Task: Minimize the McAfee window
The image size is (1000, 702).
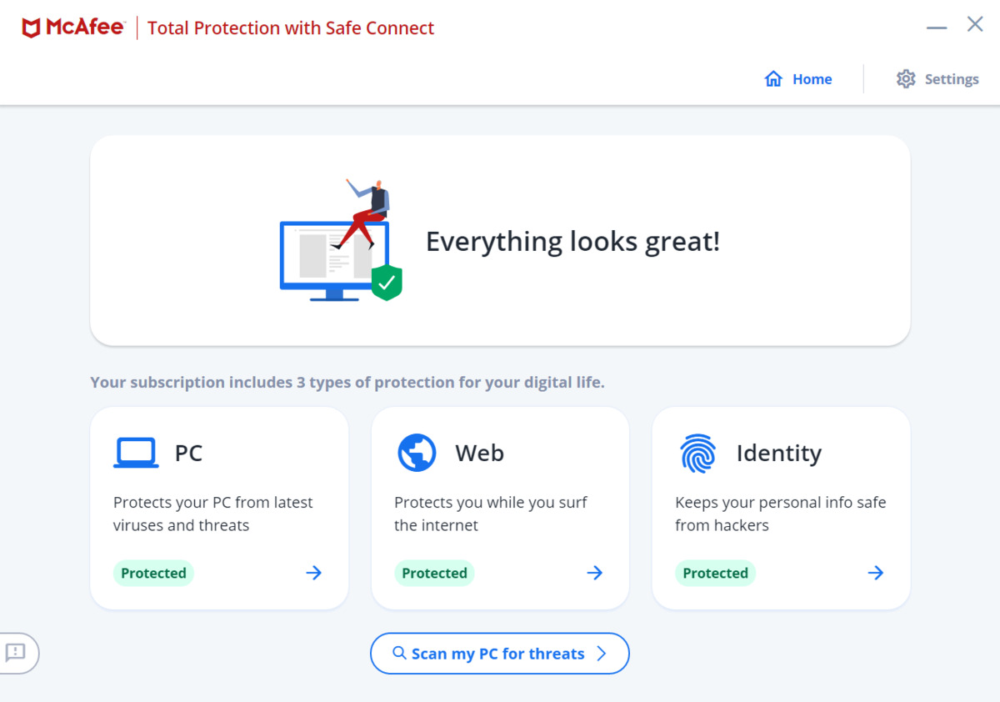Action: [x=937, y=28]
